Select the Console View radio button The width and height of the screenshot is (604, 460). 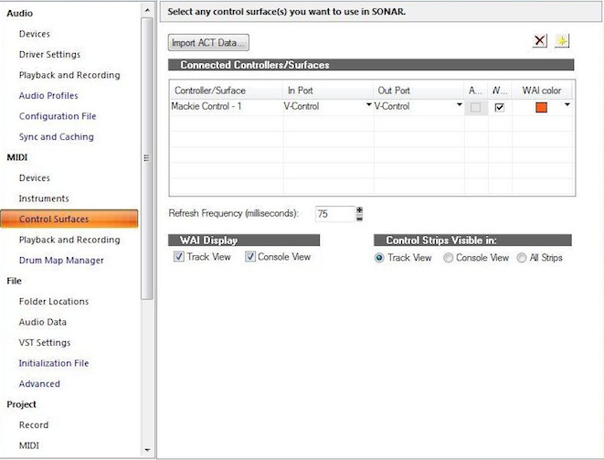pos(449,259)
